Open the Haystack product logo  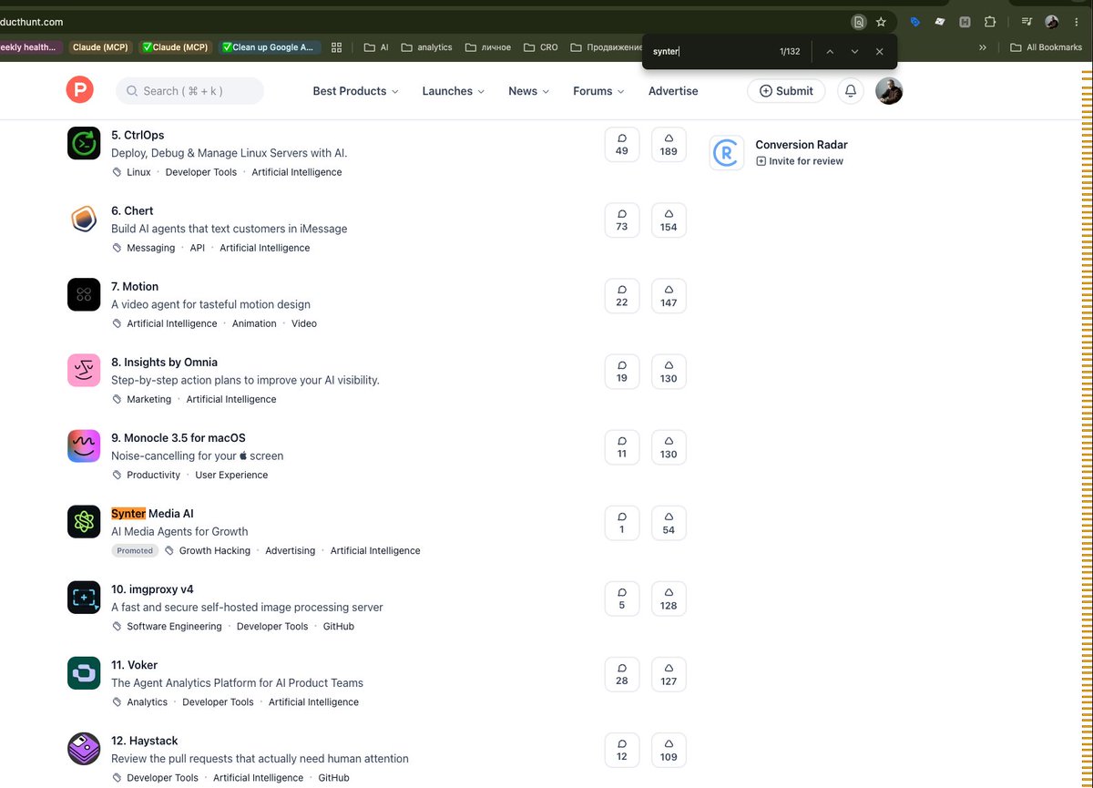click(x=84, y=749)
